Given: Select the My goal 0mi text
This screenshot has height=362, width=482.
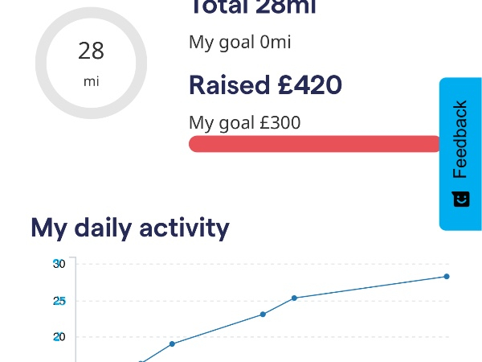Looking at the screenshot, I should 239,43.
